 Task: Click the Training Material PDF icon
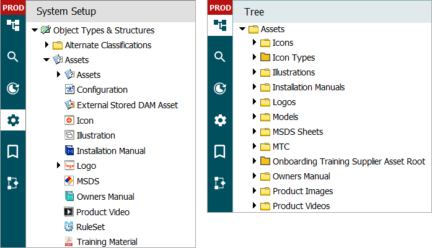pyautogui.click(x=69, y=242)
